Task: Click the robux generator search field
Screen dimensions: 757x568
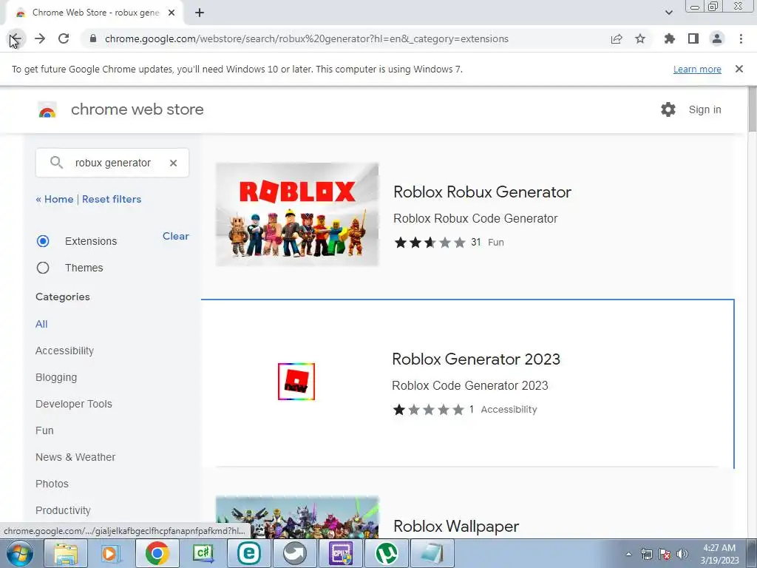Action: (113, 163)
